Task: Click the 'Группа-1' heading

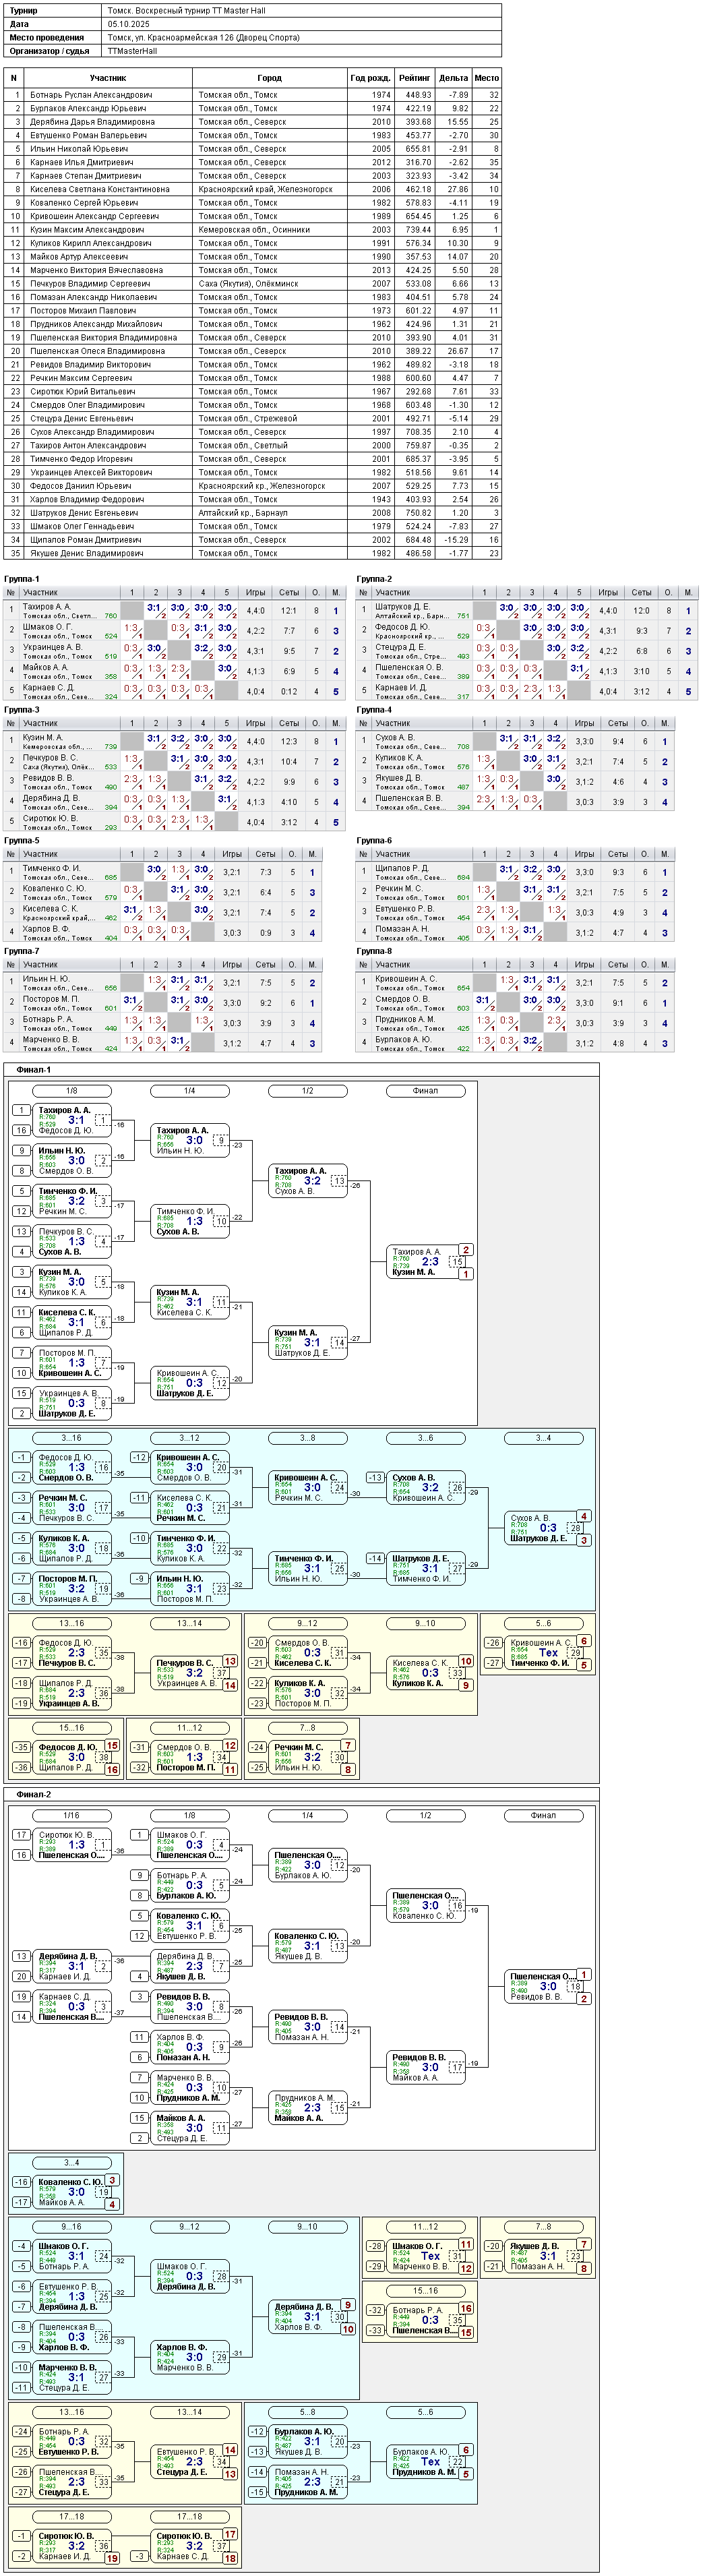Action: (x=22, y=579)
